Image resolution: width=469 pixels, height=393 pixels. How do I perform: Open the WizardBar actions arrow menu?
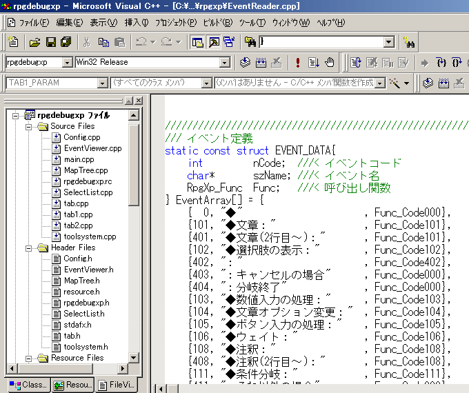[406, 83]
